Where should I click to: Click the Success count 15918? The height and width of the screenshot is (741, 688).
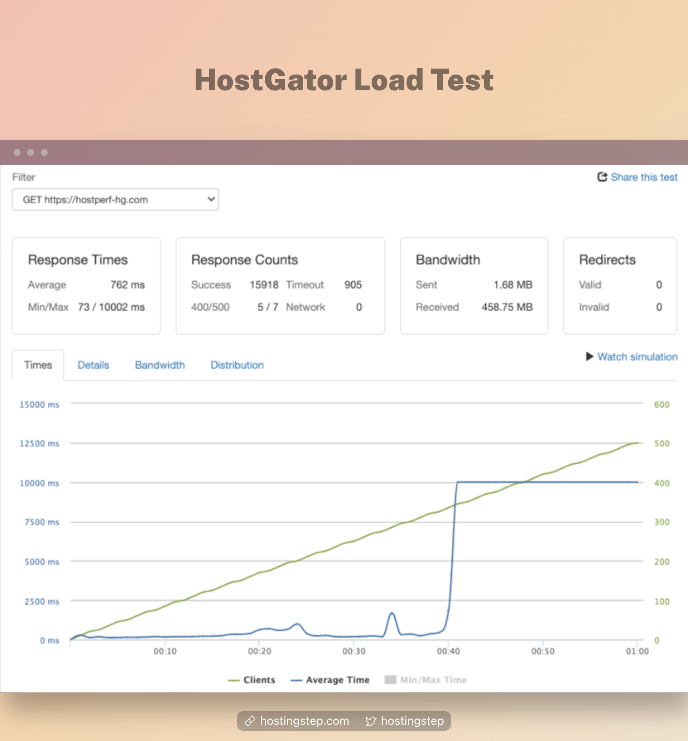[x=264, y=284]
